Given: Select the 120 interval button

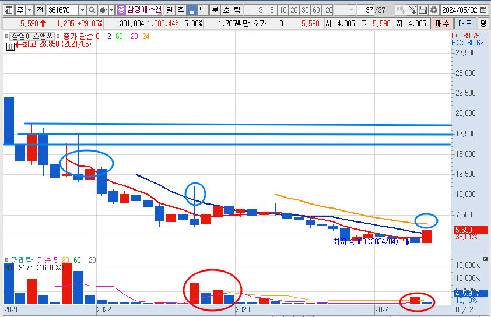Looking at the screenshot, I should click(328, 10).
